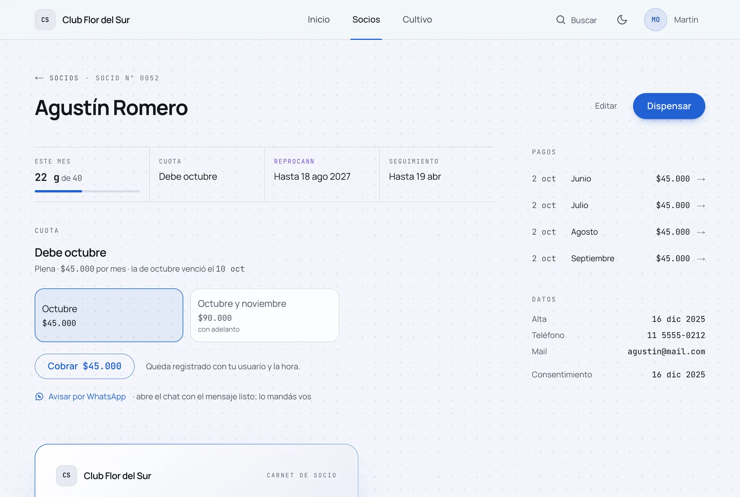Click the Agustín Romero heading
Viewport: 740px width, 497px height.
coord(111,108)
